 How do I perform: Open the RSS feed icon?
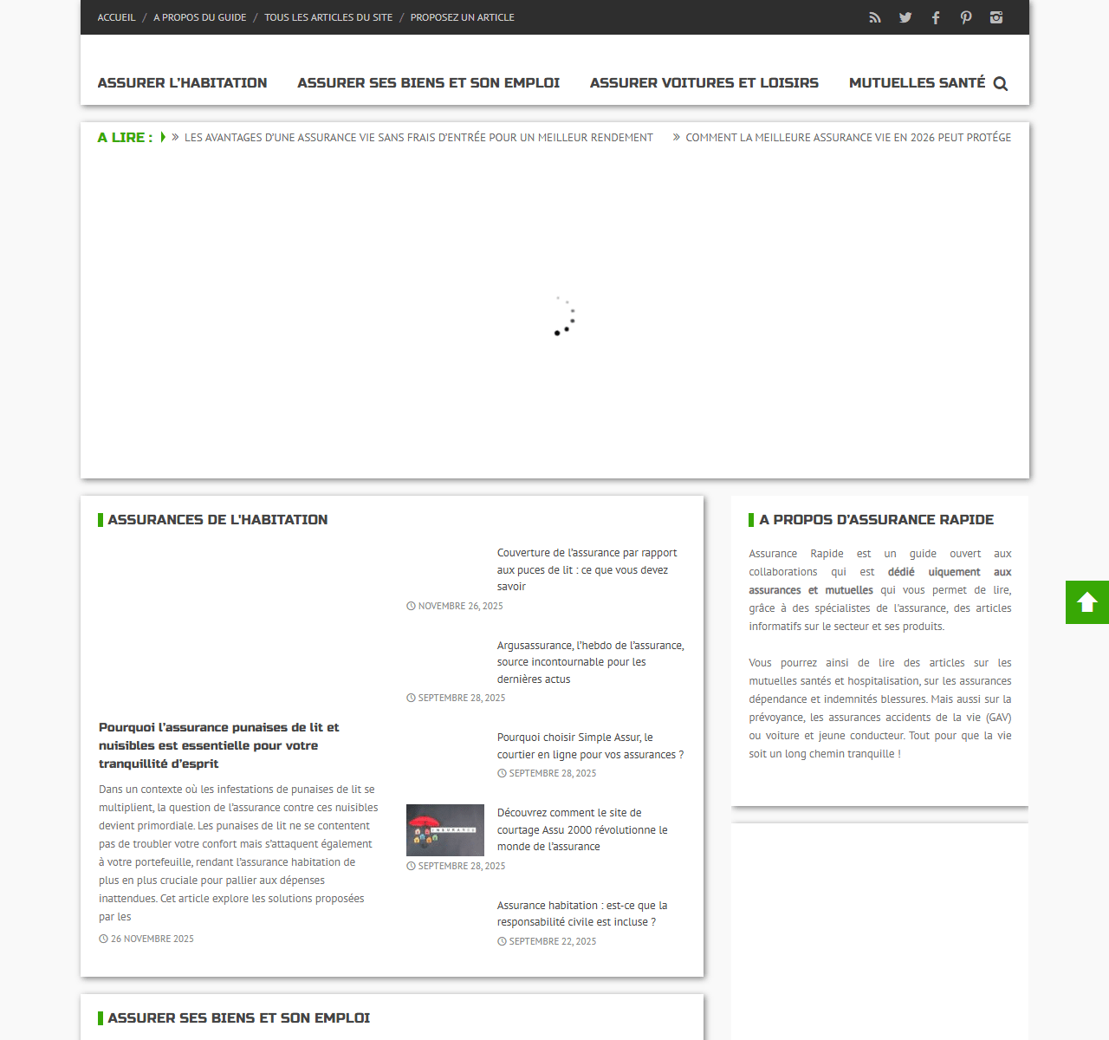click(x=875, y=17)
